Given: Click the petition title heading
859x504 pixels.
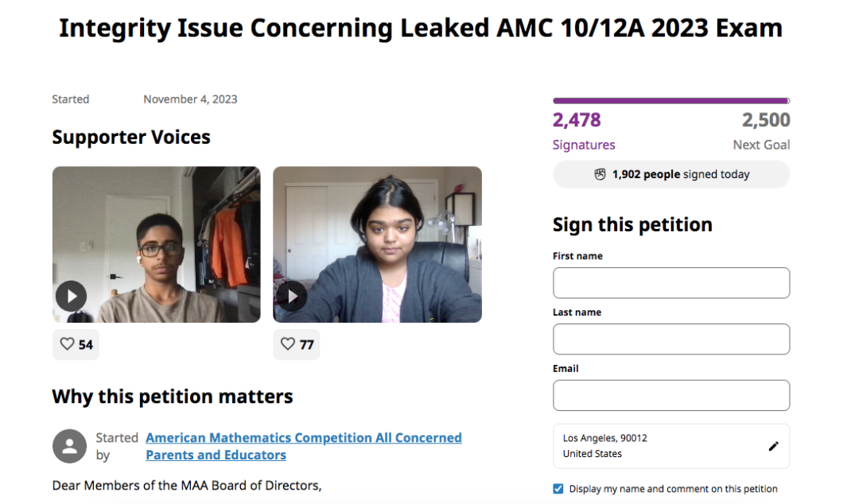Looking at the screenshot, I should 421,28.
